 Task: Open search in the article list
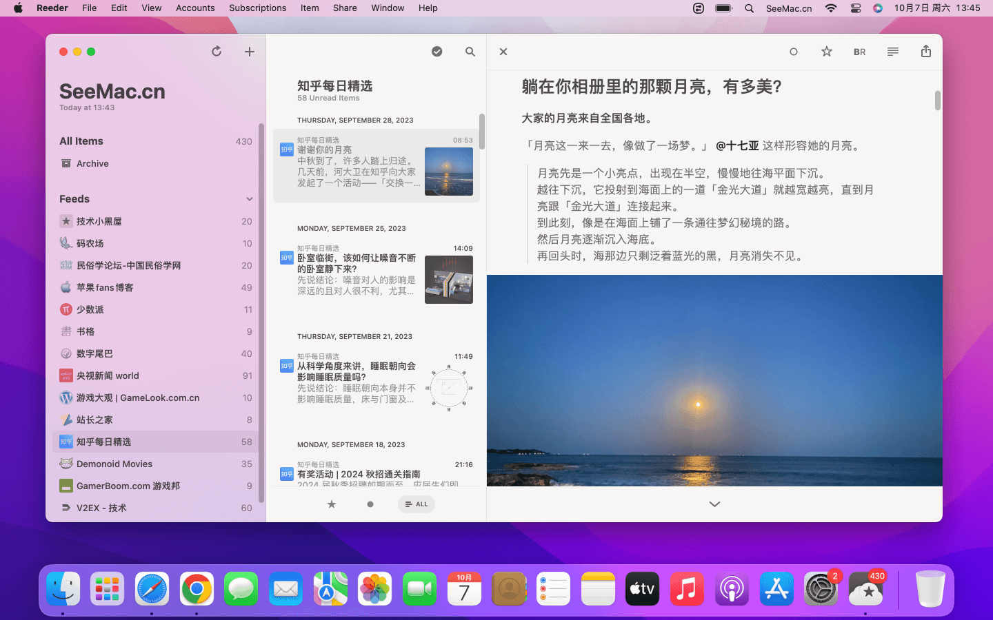(x=470, y=52)
